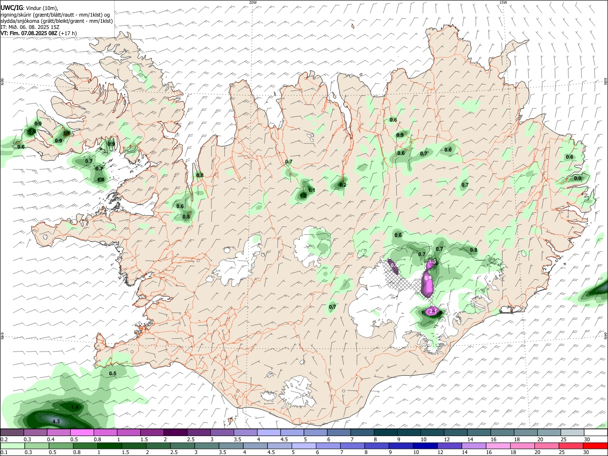The width and height of the screenshot is (608, 456).
Task: Click the 1.0 precipitation value in the Westfjords bay
Action: point(101,180)
